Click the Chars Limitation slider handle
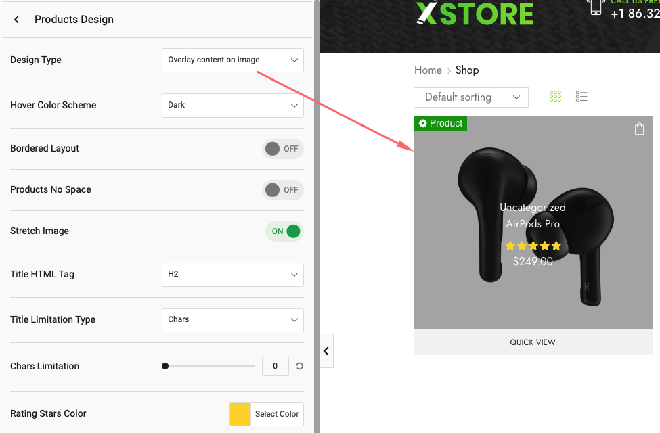The width and height of the screenshot is (660, 433). [x=165, y=366]
